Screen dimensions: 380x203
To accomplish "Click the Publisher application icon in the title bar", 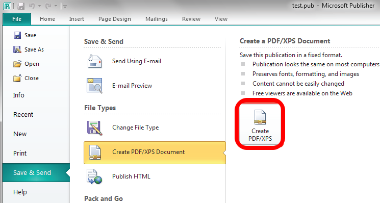I will tap(7, 6).
